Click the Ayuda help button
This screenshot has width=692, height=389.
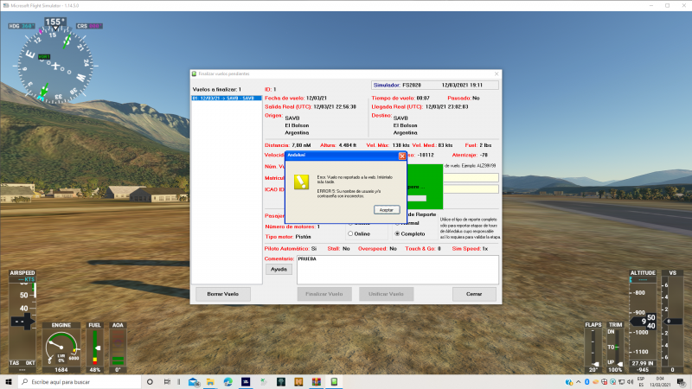(279, 270)
